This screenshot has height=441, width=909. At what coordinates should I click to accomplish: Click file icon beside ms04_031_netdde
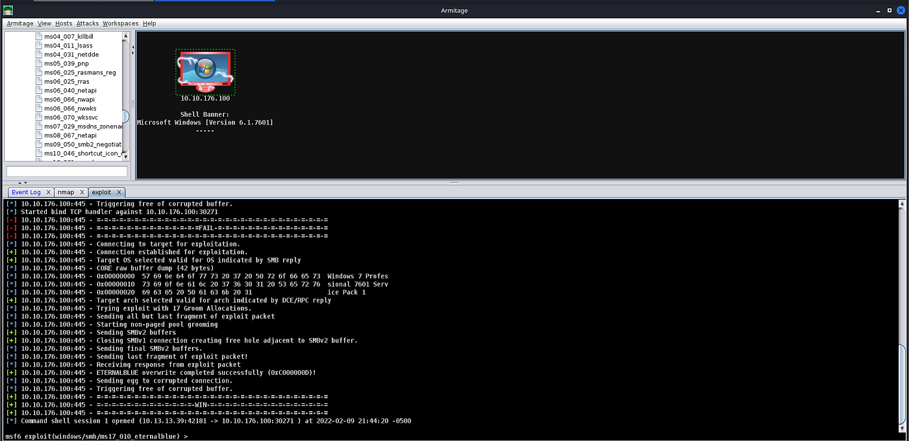39,54
